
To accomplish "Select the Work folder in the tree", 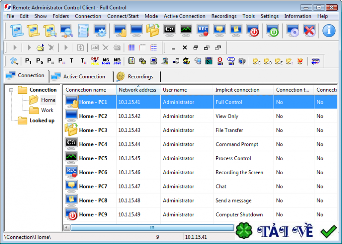I will [x=47, y=110].
